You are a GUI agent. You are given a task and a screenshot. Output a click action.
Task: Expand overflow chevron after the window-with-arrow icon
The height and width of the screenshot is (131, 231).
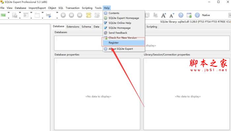(x=31, y=13)
